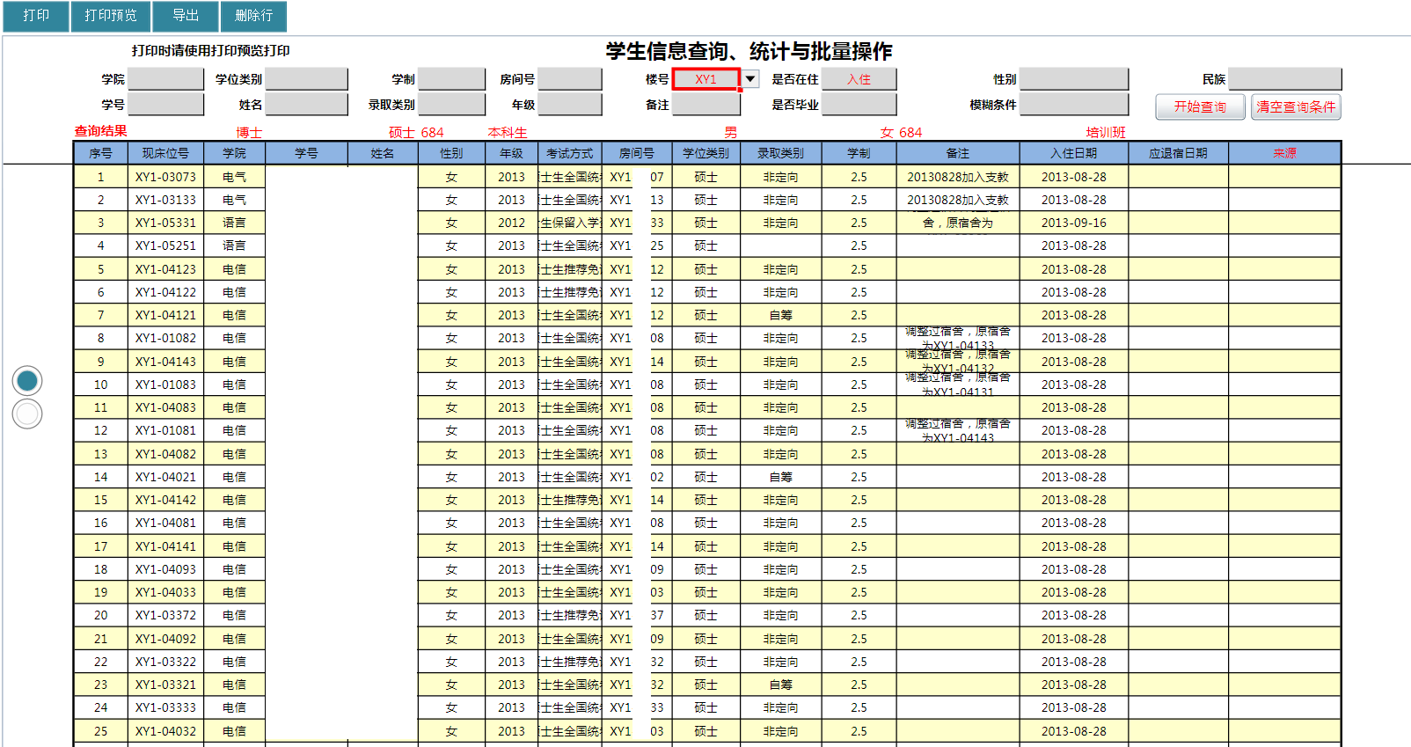Click the 硕士 684 statistic text

(416, 133)
